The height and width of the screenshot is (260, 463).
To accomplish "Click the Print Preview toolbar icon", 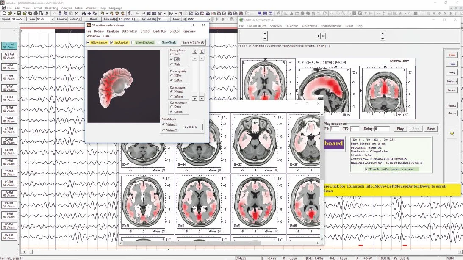I will (x=41, y=14).
